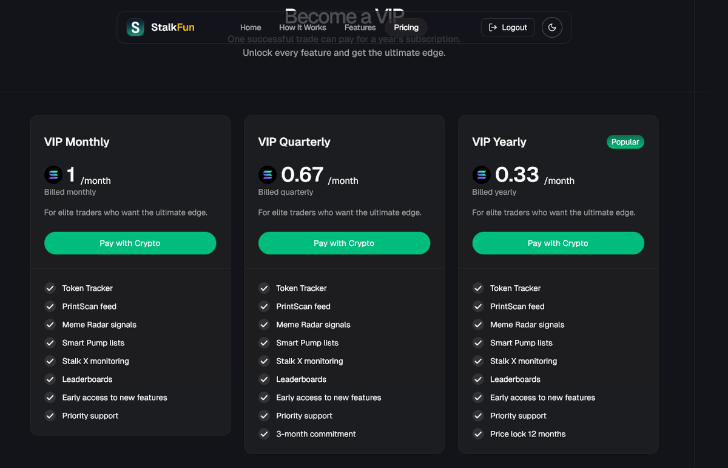Image resolution: width=728 pixels, height=468 pixels.
Task: Click checkmark beside Smart Pump lists in VIP Yearly
Action: [x=478, y=343]
